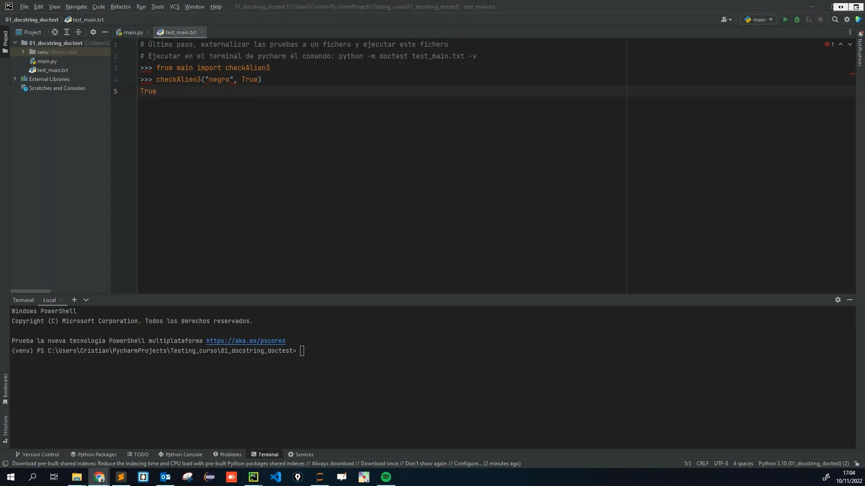Follow the aka.ms/pscore6 PowerShell link
Screen dimensions: 865x486
click(246, 341)
